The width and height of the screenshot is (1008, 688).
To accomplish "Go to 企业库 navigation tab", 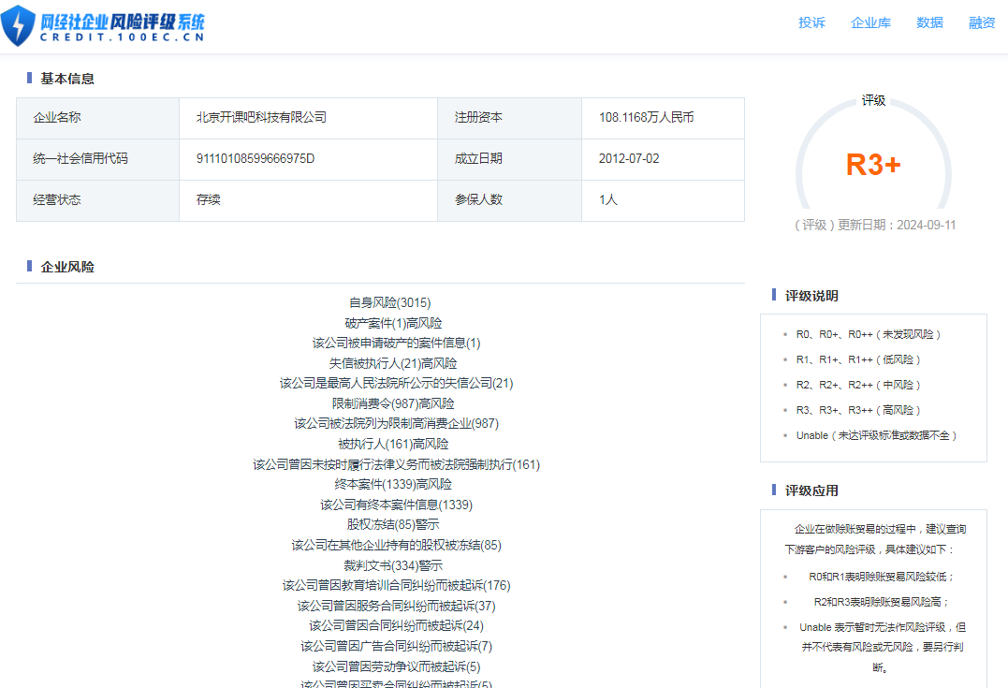I will pos(870,22).
